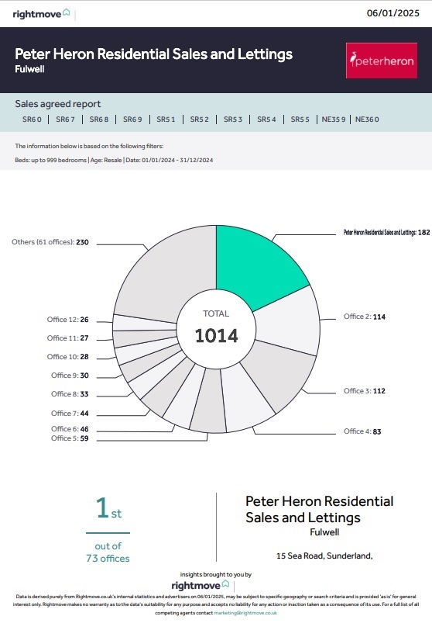Click 'The information below is based on' line

tap(89, 146)
